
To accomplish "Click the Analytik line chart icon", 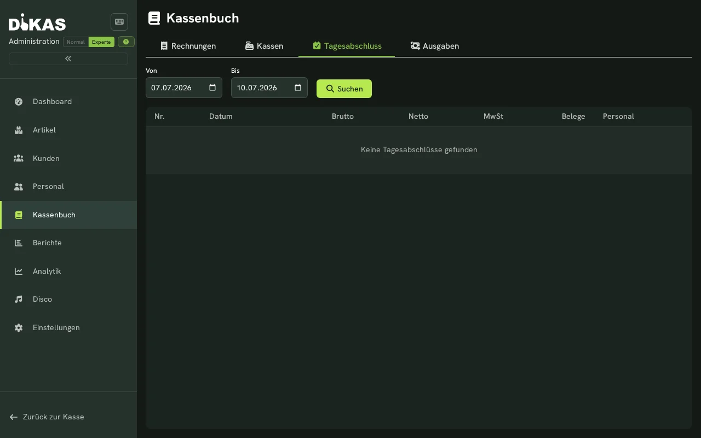I will click(19, 271).
